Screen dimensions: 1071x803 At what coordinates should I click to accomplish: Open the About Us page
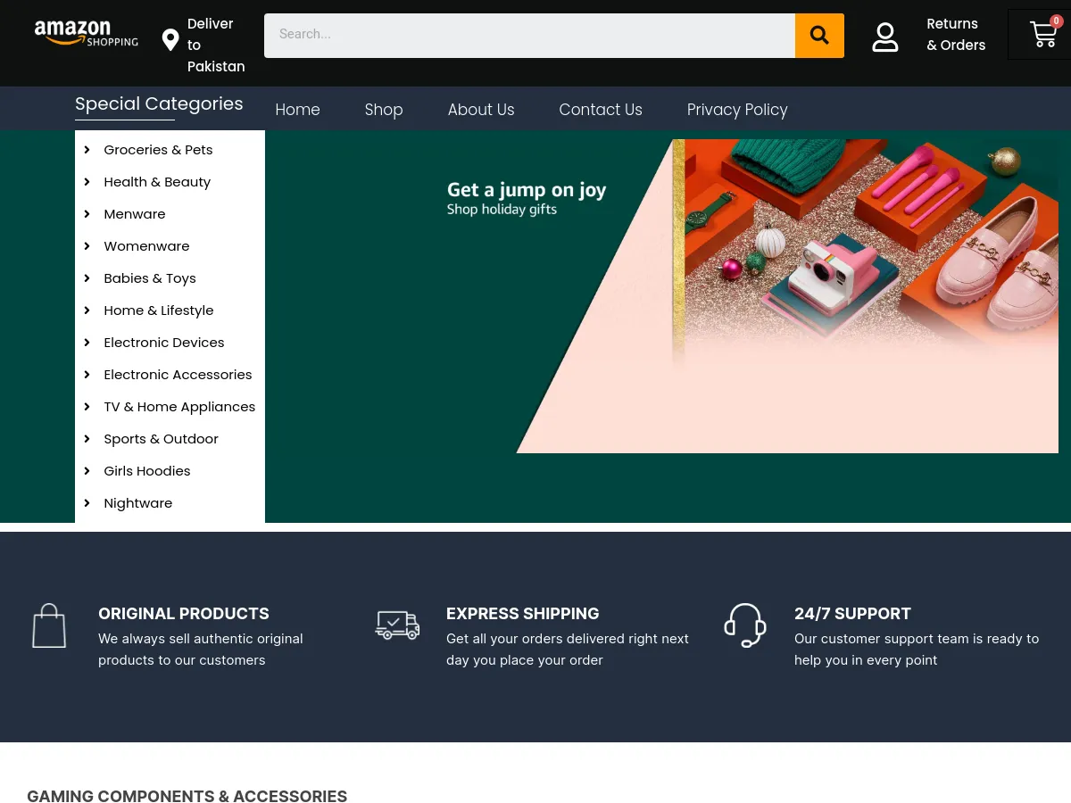(481, 110)
